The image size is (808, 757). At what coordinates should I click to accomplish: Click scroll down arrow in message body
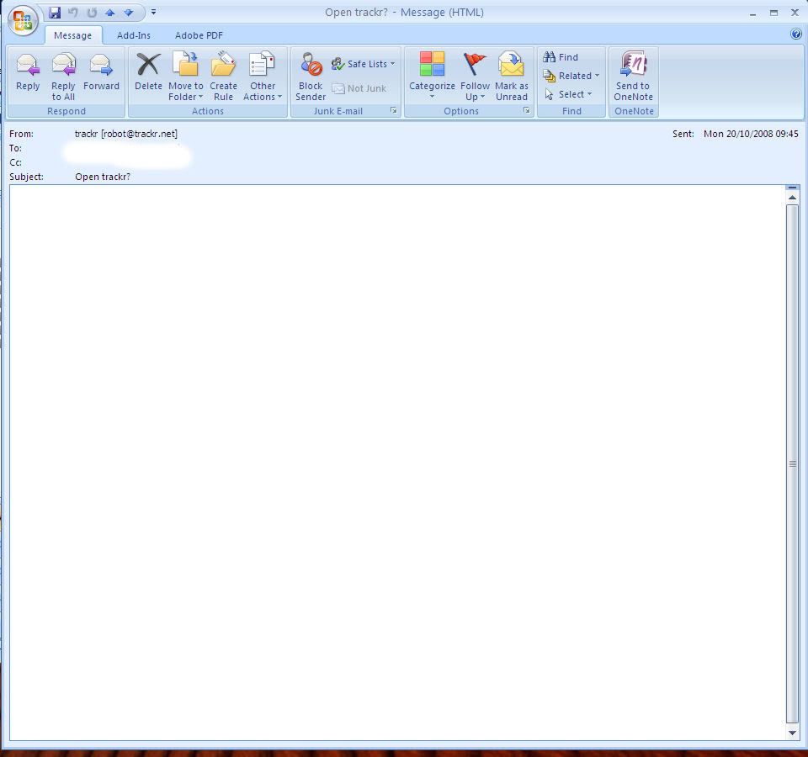(793, 733)
